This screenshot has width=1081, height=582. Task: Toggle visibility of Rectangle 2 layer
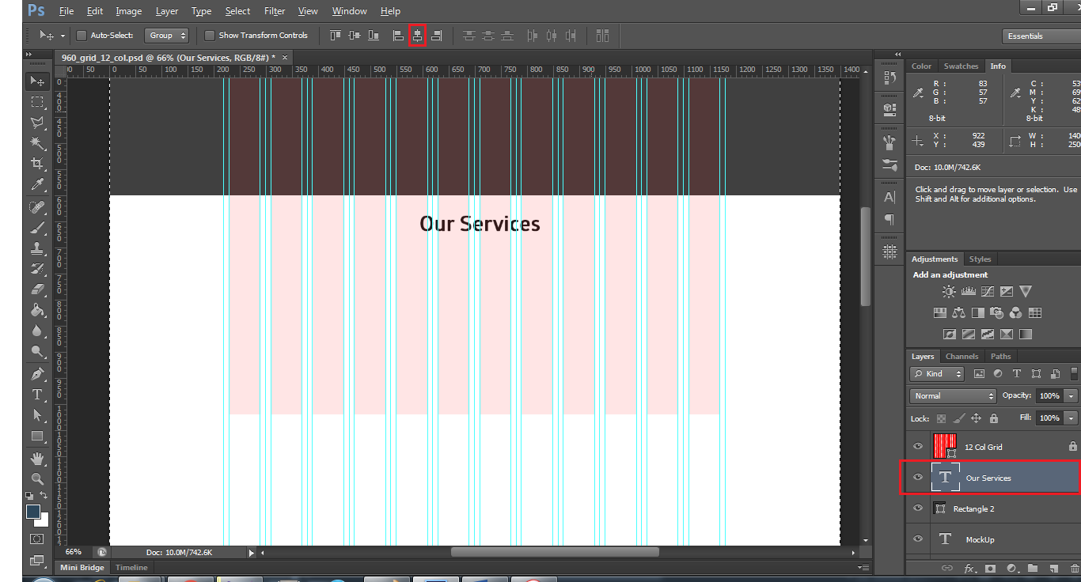pyautogui.click(x=918, y=508)
